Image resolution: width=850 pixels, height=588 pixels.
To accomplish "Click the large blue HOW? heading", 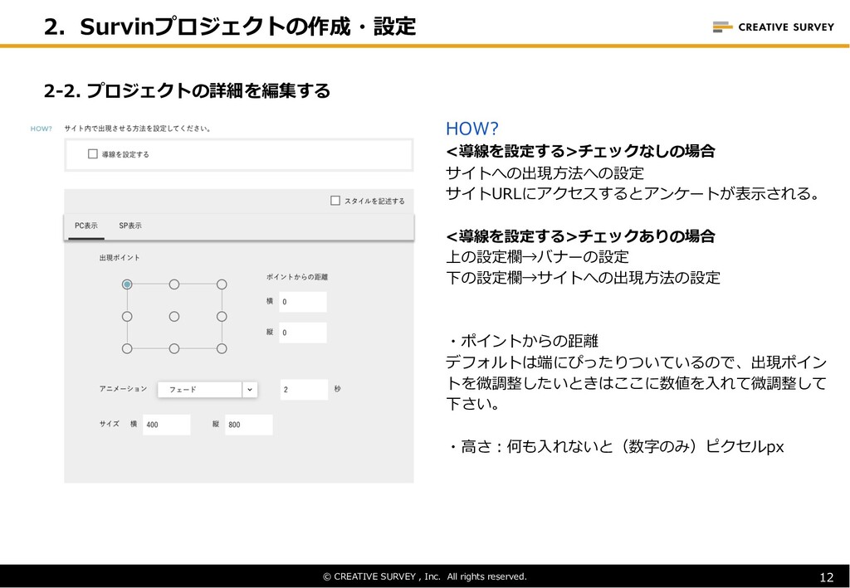I will pos(471,129).
